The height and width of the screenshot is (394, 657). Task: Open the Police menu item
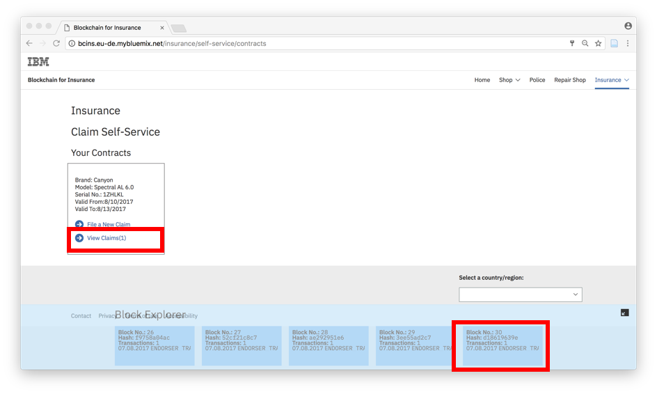click(537, 80)
